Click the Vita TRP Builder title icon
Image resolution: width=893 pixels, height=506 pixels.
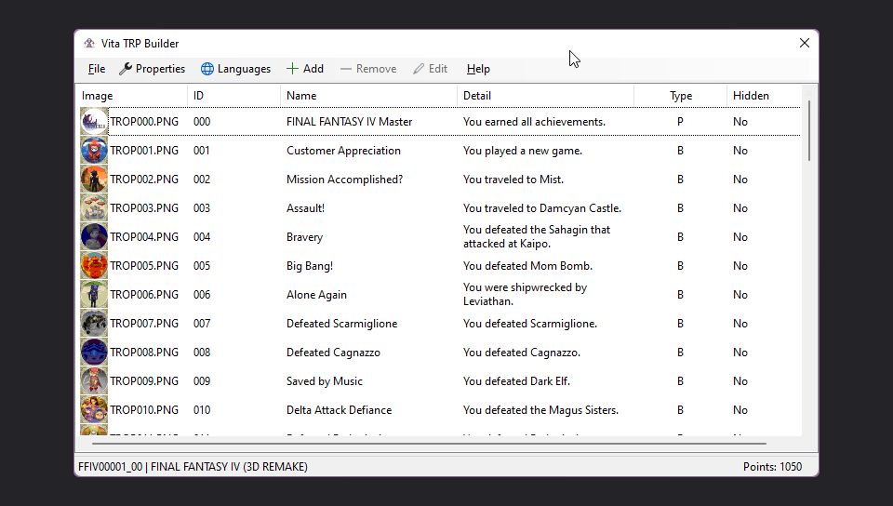[89, 44]
